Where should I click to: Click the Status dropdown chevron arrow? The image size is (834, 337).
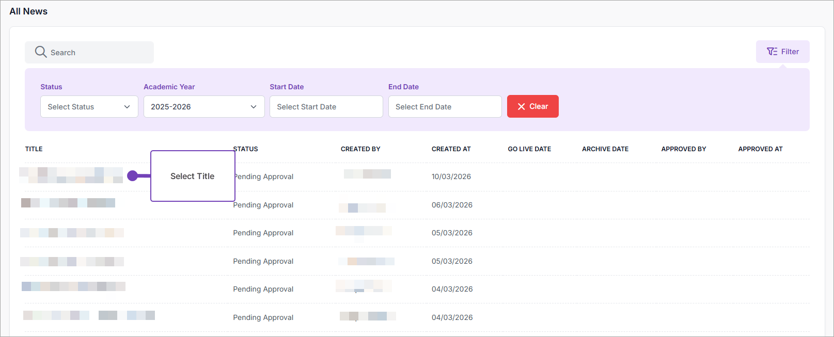coord(127,107)
